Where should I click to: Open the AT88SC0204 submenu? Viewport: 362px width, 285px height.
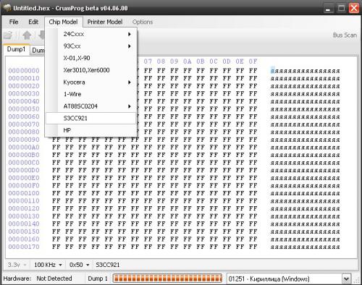coord(90,106)
